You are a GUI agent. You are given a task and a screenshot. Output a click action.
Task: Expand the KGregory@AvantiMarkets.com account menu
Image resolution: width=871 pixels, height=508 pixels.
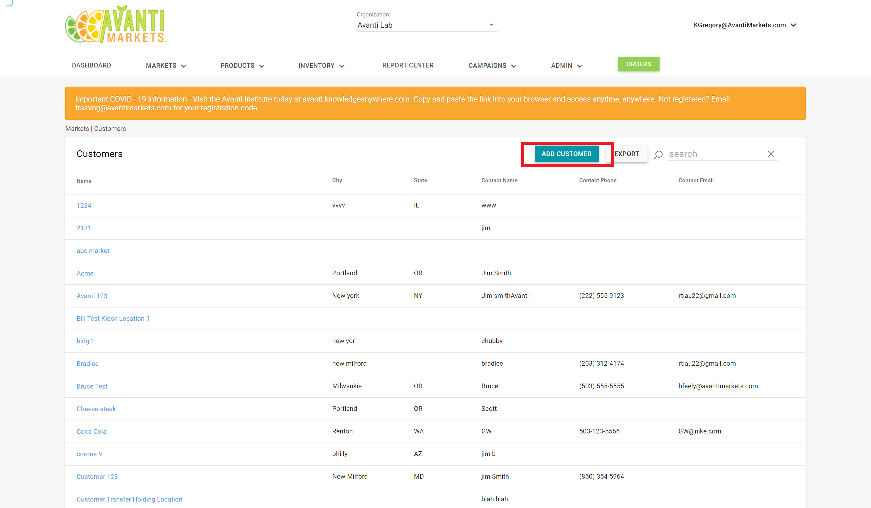(745, 25)
